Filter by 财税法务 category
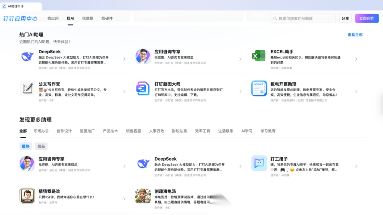 (x=179, y=131)
